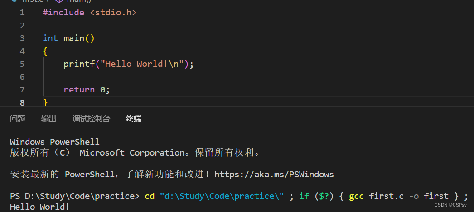Click line number 7 in the gutter
The width and height of the screenshot is (474, 212).
22,90
